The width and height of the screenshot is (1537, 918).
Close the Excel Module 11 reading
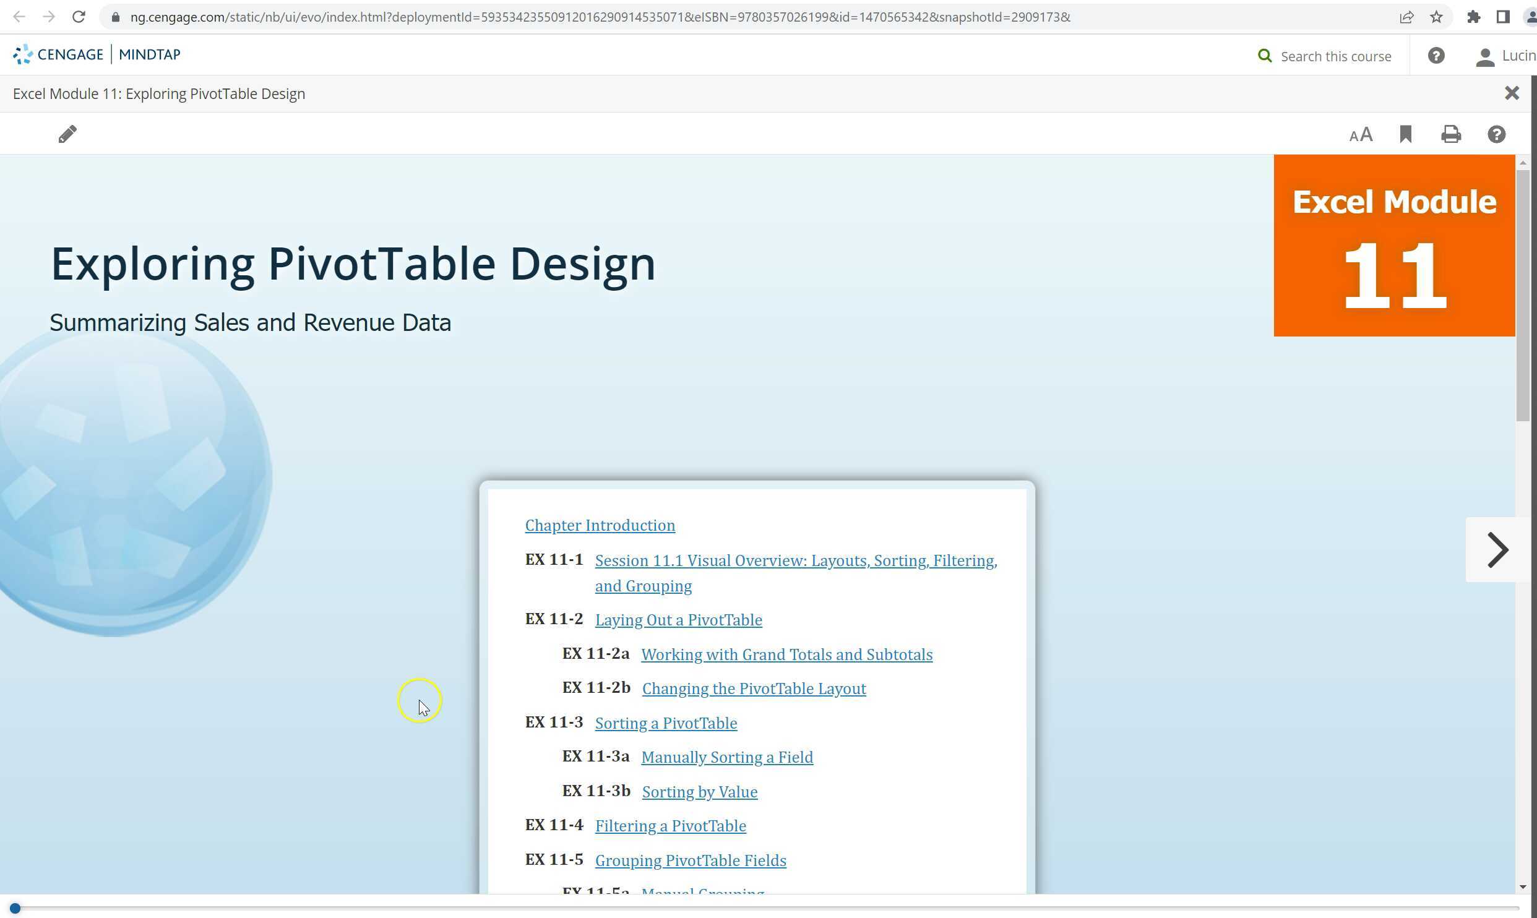click(x=1512, y=93)
